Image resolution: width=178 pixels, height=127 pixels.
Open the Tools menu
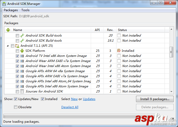(25, 10)
